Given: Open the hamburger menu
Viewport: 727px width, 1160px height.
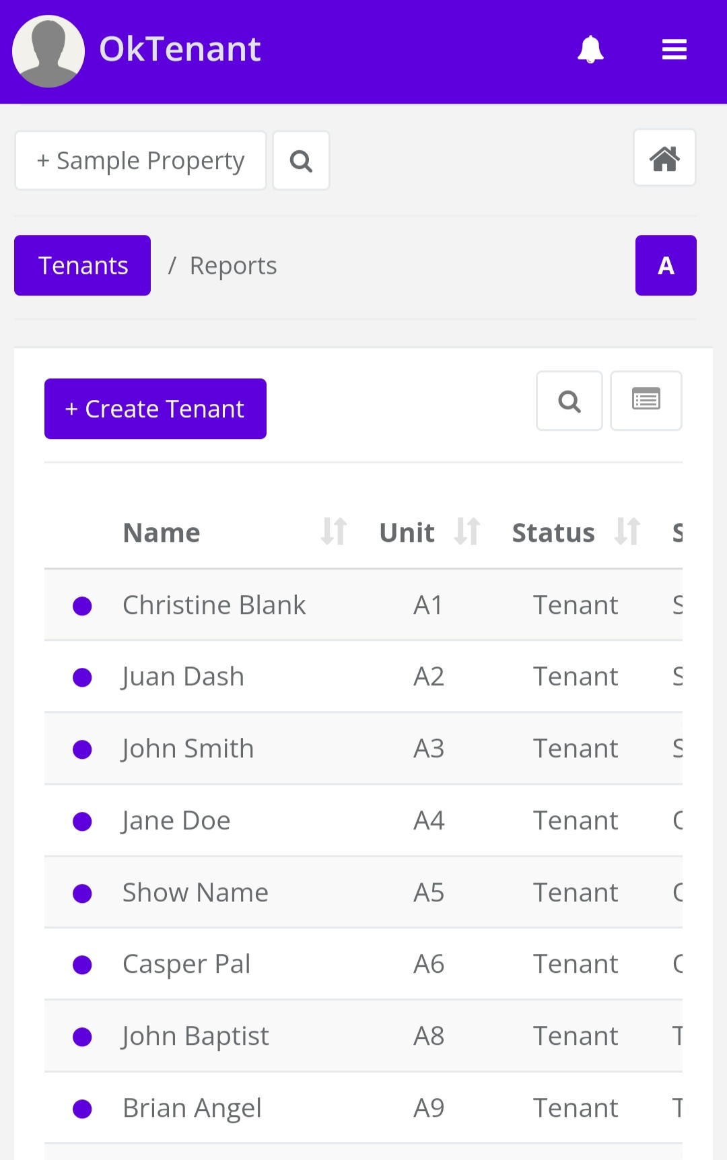Looking at the screenshot, I should coord(674,50).
